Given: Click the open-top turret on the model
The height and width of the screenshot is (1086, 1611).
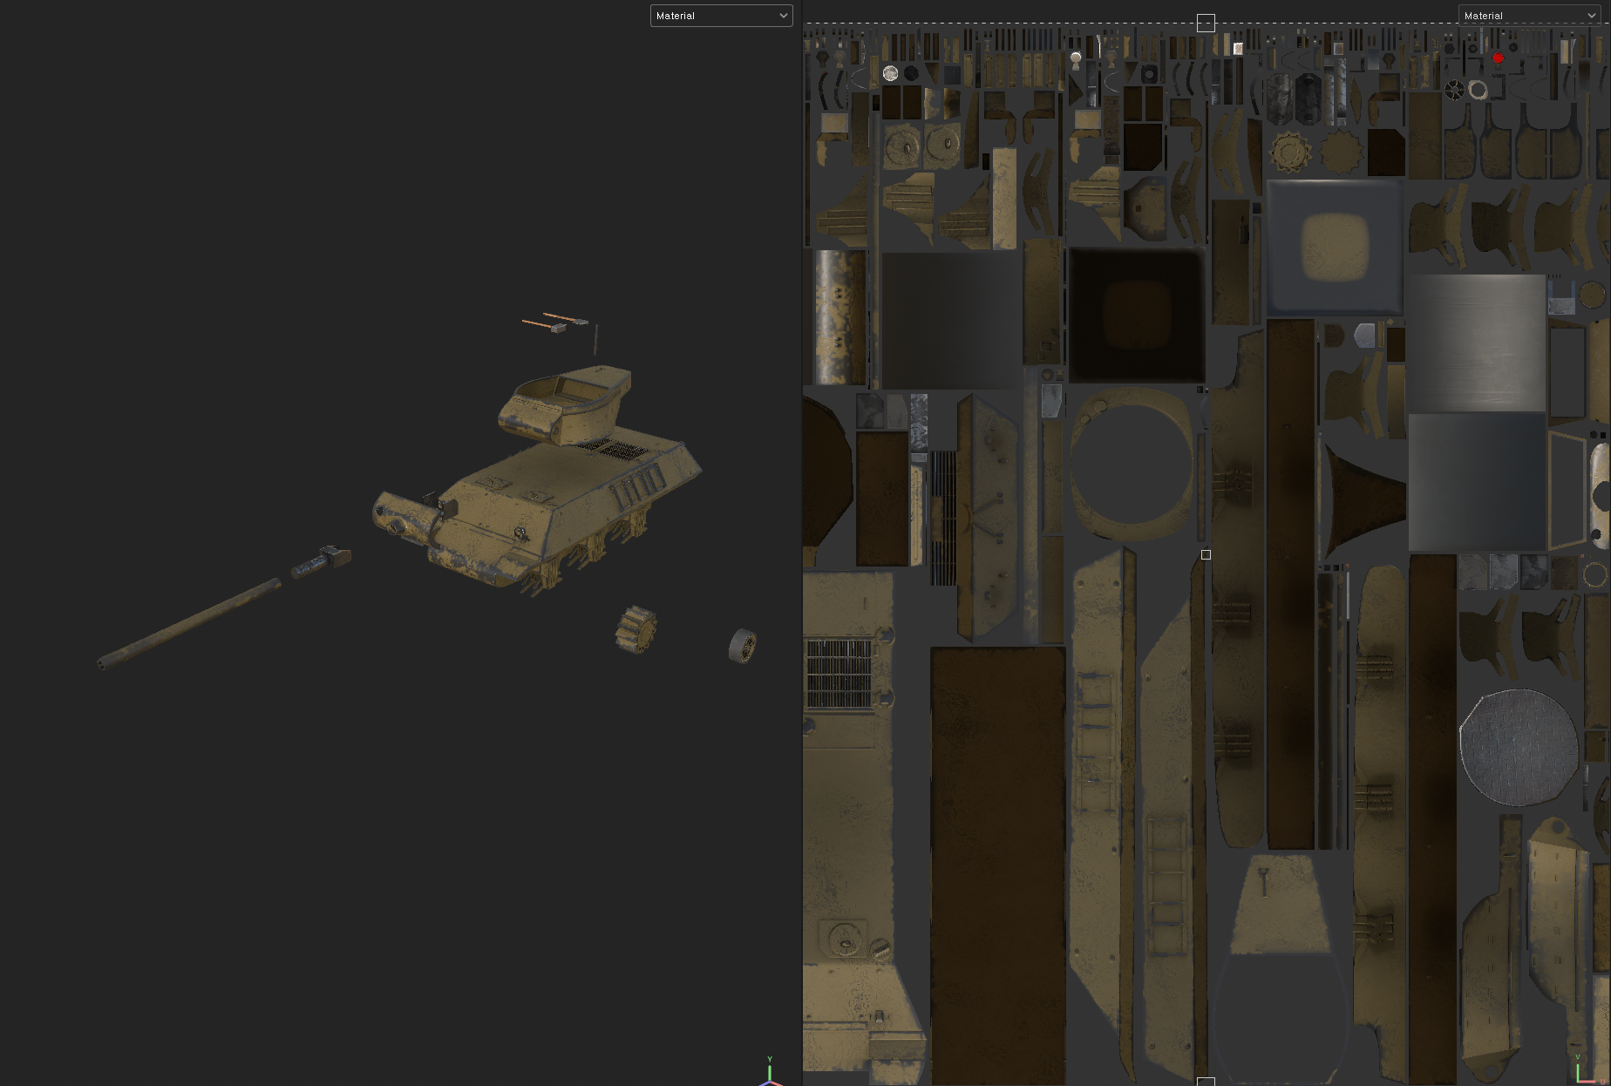Looking at the screenshot, I should click(565, 404).
